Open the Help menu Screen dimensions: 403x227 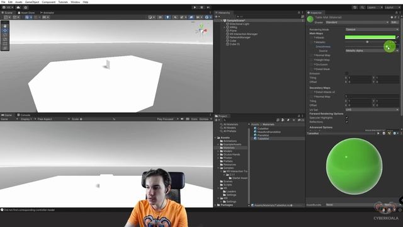pos(86,2)
